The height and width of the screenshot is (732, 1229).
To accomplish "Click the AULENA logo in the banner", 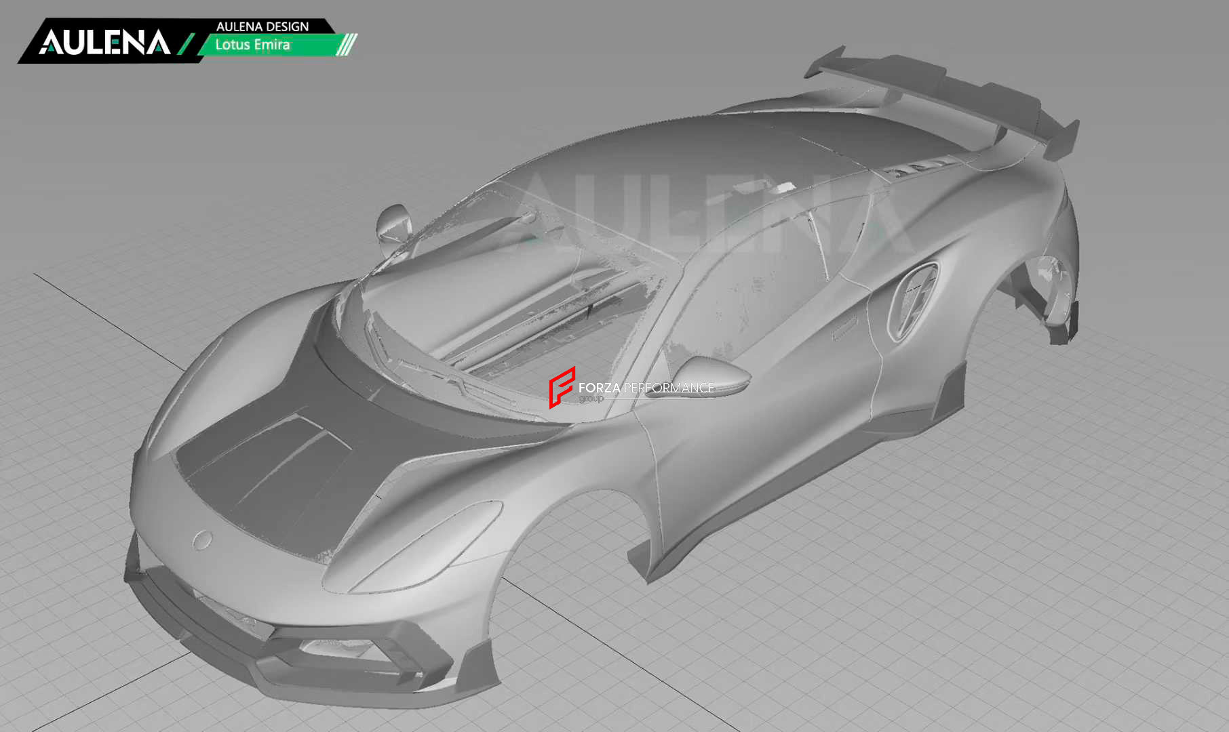I will pos(104,42).
